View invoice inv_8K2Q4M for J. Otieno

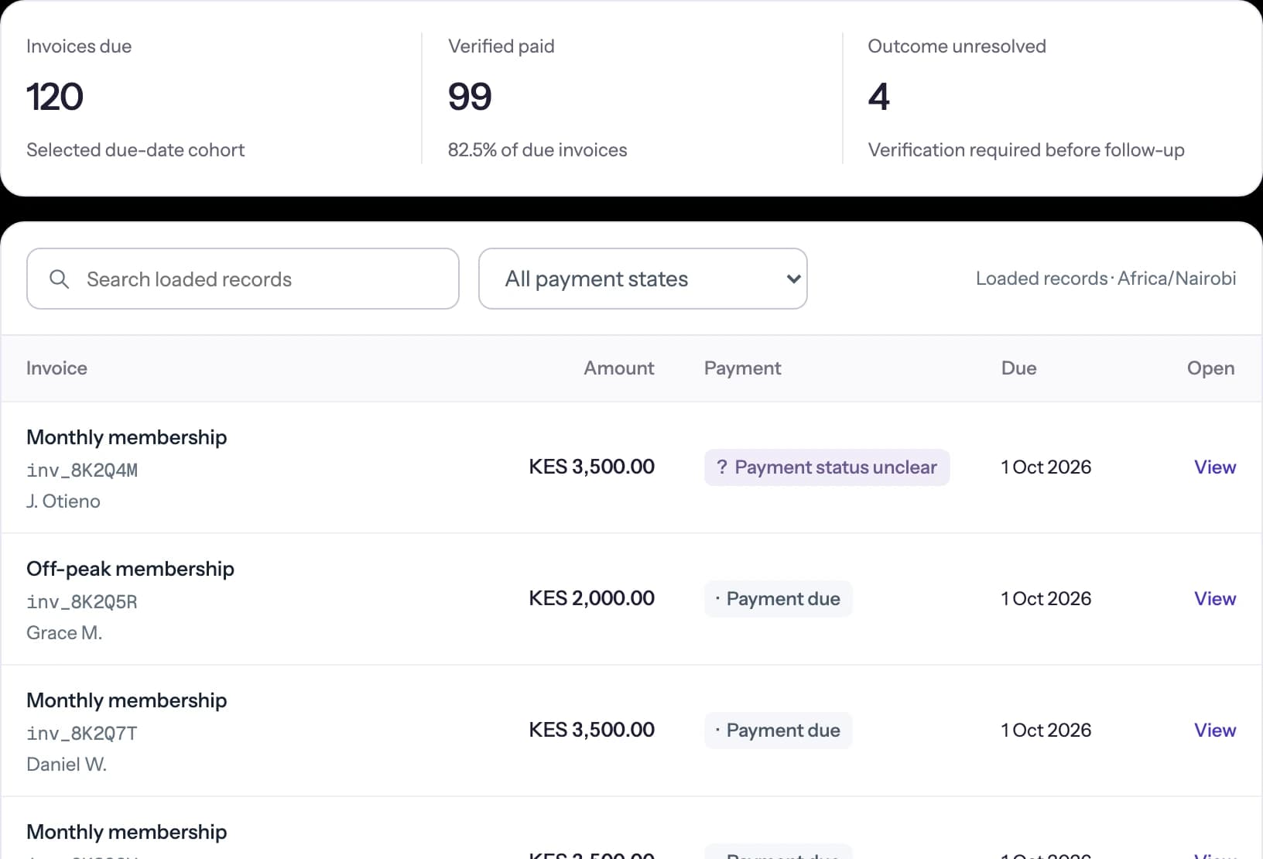click(x=1215, y=467)
